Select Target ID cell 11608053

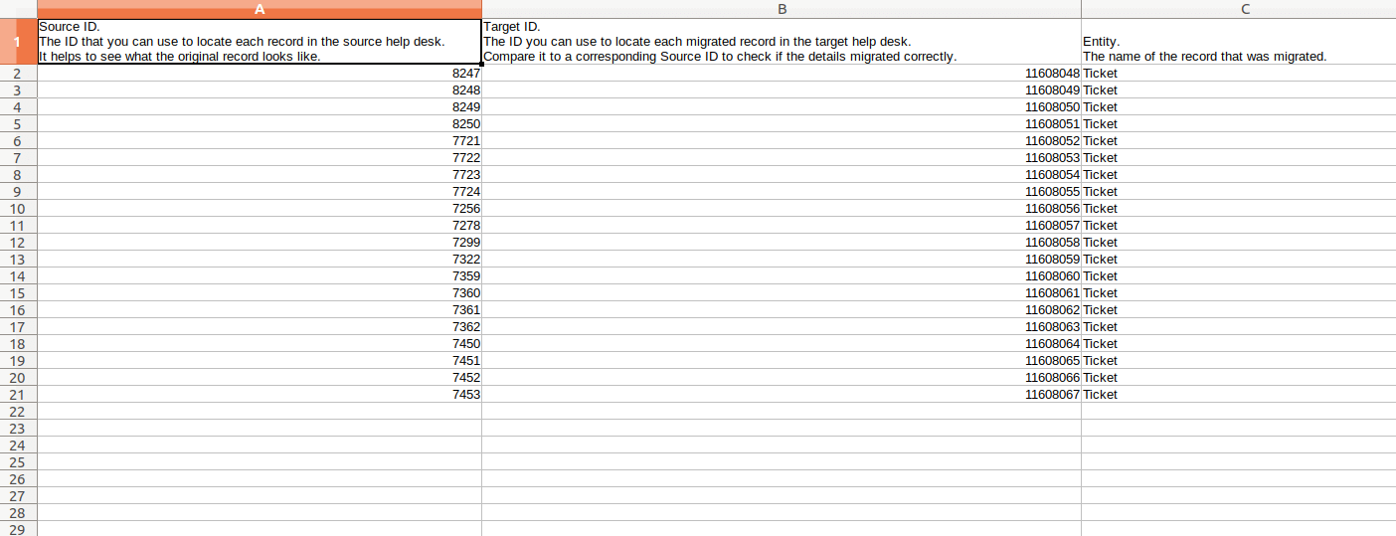click(x=782, y=158)
